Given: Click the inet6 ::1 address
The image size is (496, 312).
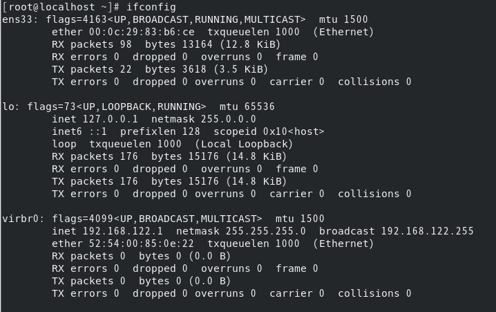Looking at the screenshot, I should pyautogui.click(x=79, y=131).
